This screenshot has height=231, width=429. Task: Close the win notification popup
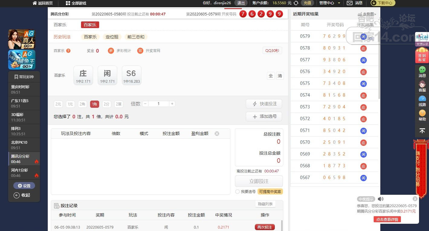click(415, 199)
